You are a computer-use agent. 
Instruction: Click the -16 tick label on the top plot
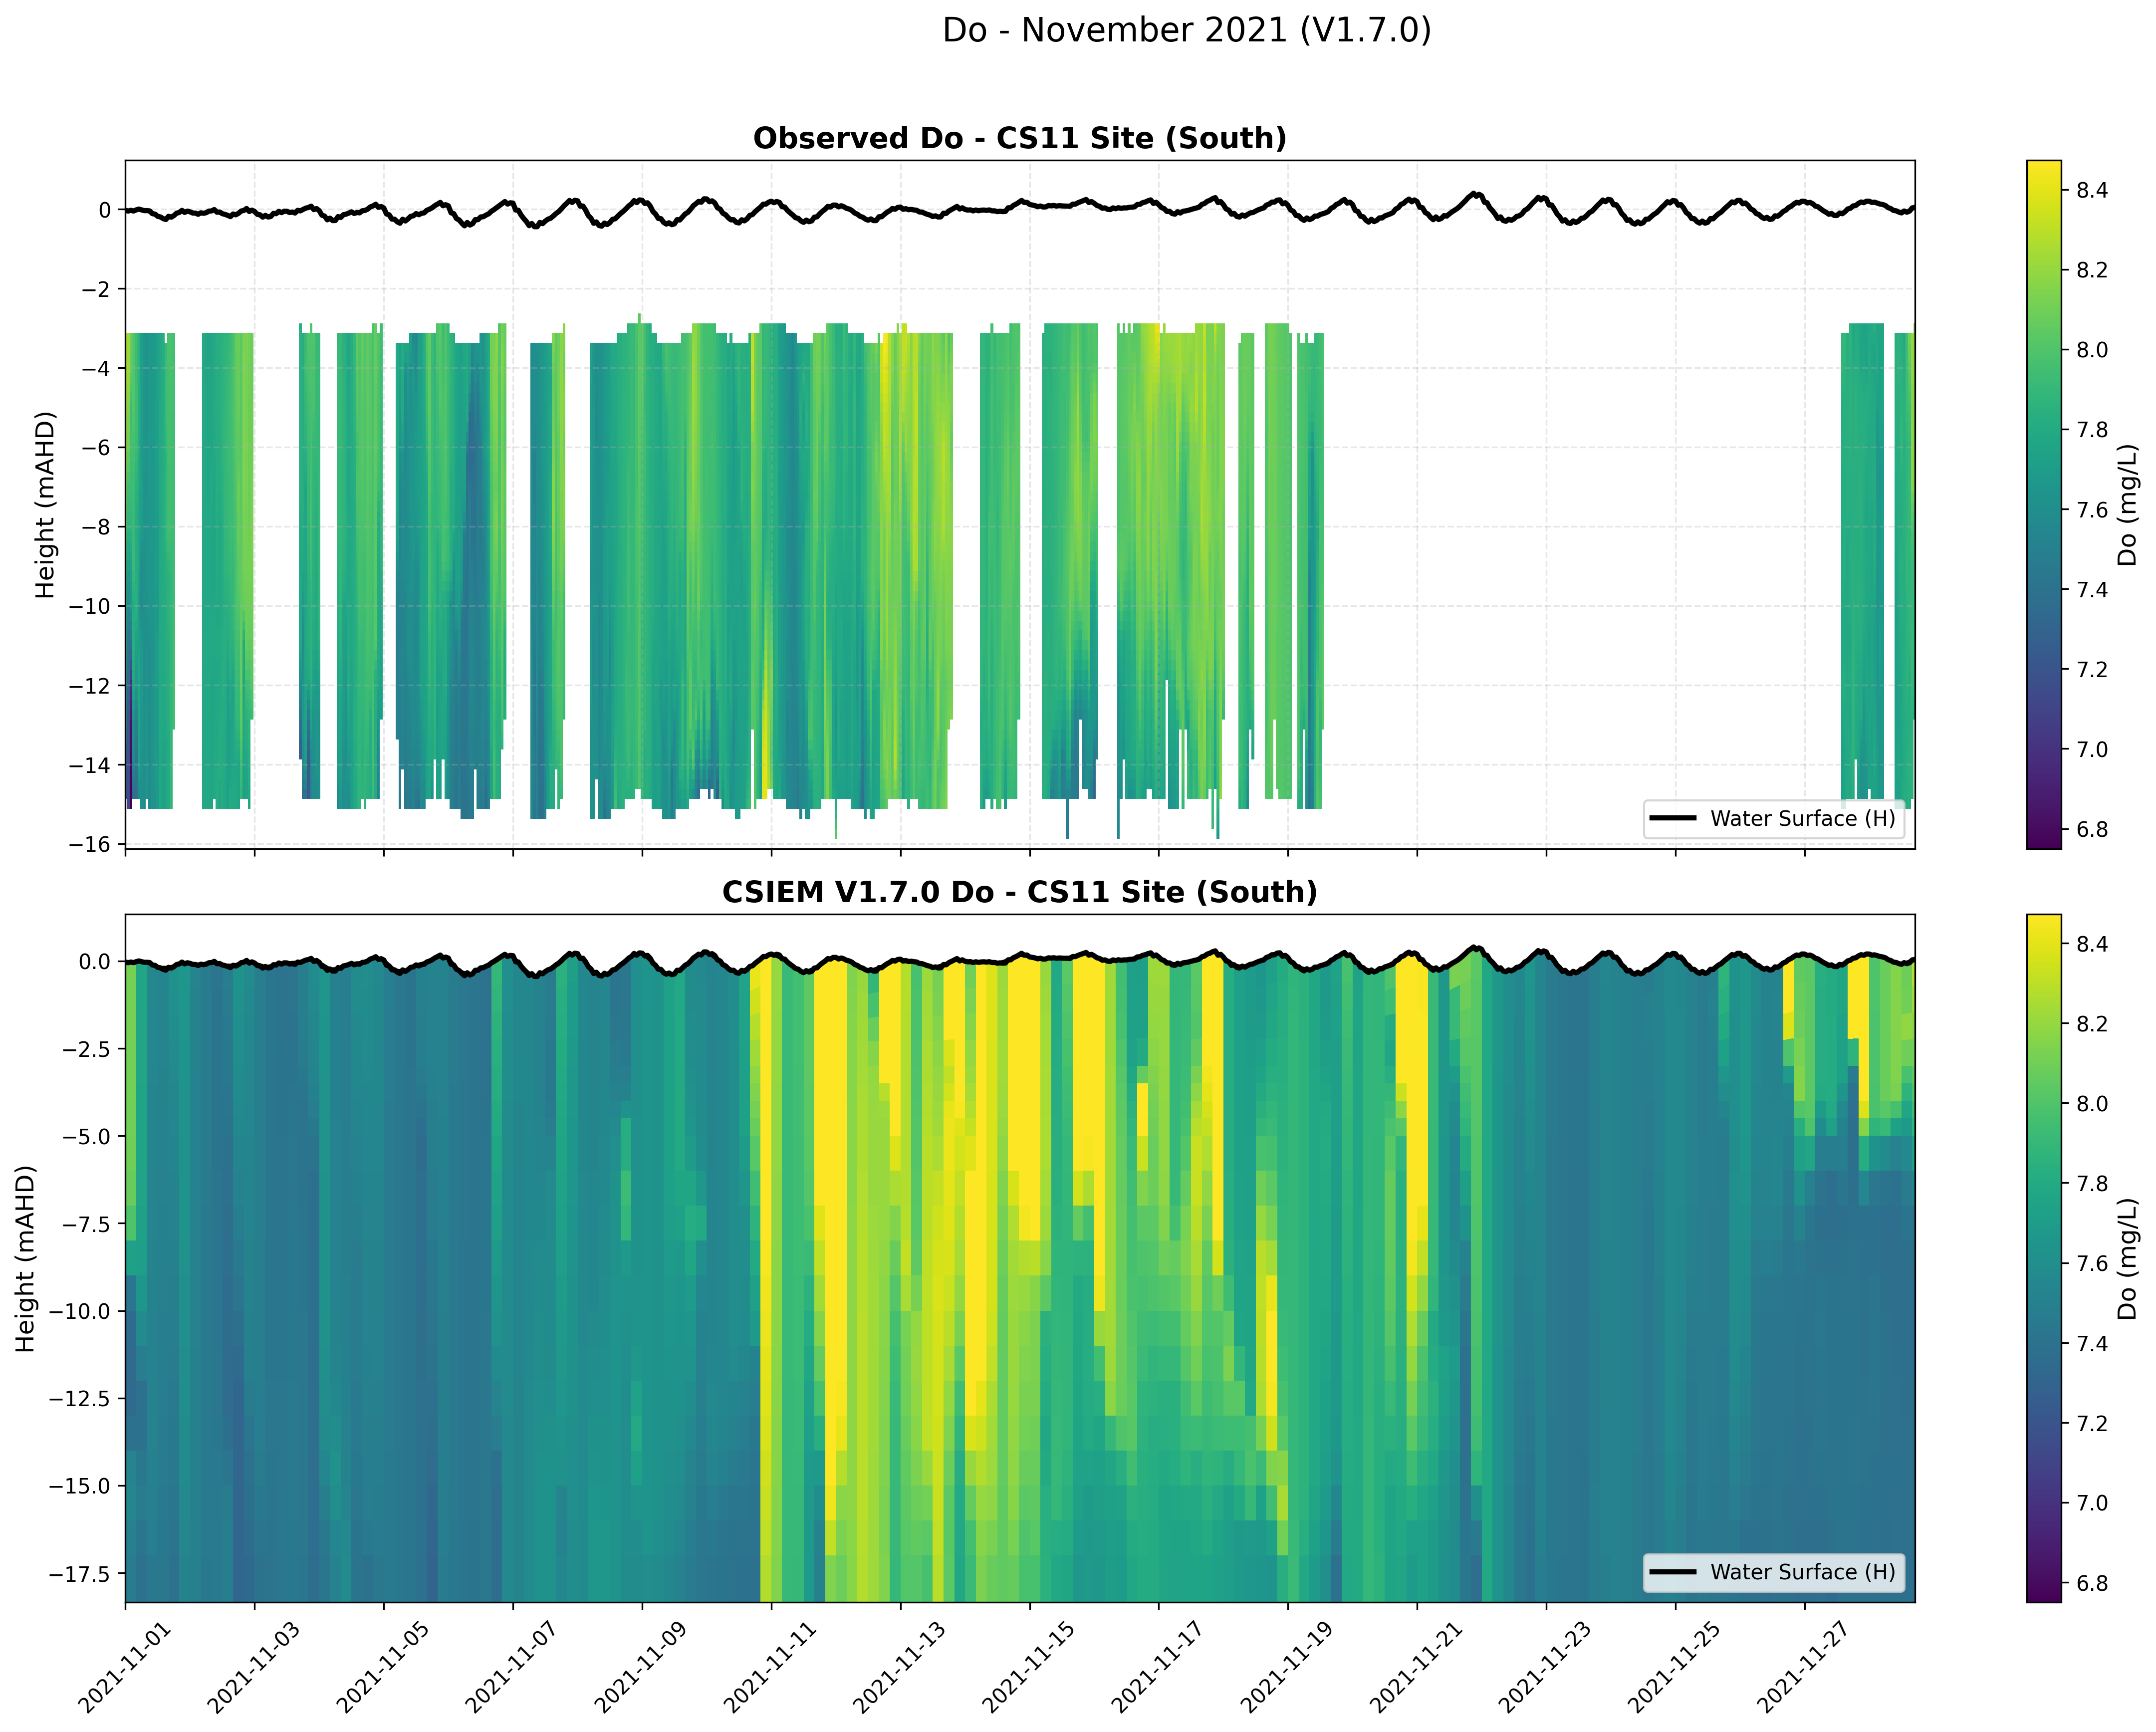pos(90,844)
